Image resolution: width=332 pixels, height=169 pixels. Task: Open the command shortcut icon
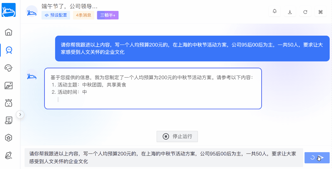coord(320,12)
